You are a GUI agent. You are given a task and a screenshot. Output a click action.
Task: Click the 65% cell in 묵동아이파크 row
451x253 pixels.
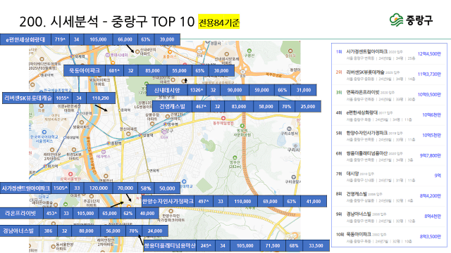(x=199, y=70)
